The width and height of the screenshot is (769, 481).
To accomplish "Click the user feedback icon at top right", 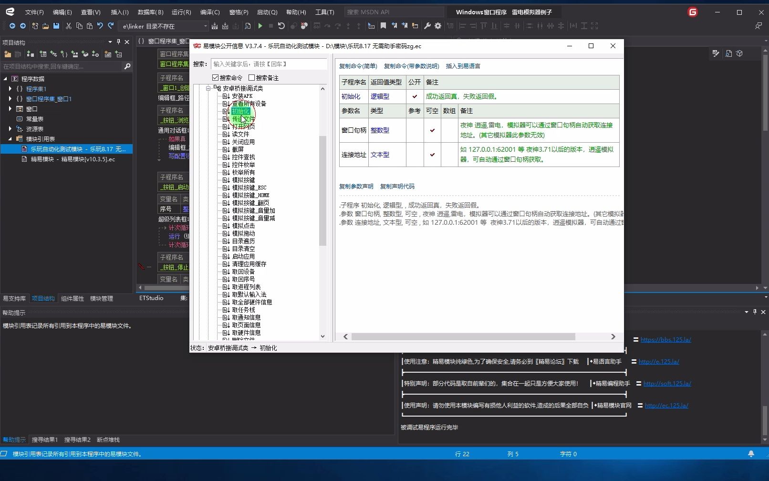I will point(759,26).
